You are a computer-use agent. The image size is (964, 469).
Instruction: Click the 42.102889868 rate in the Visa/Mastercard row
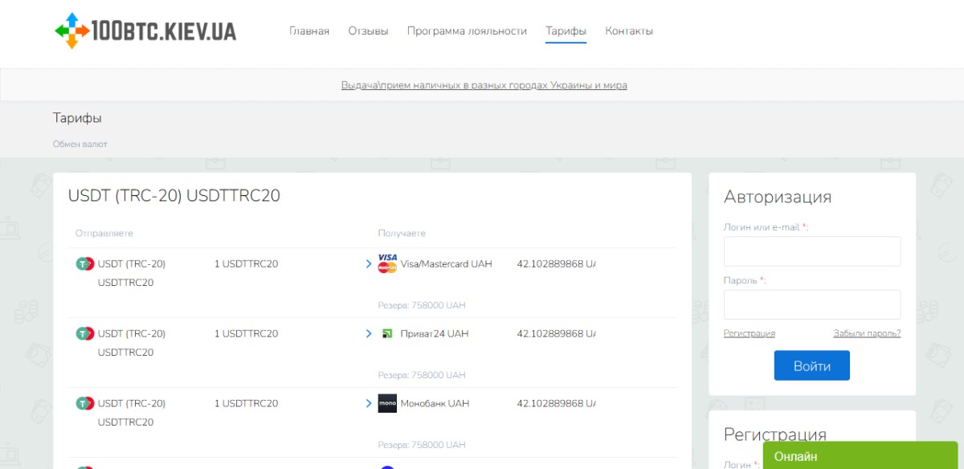click(x=557, y=263)
